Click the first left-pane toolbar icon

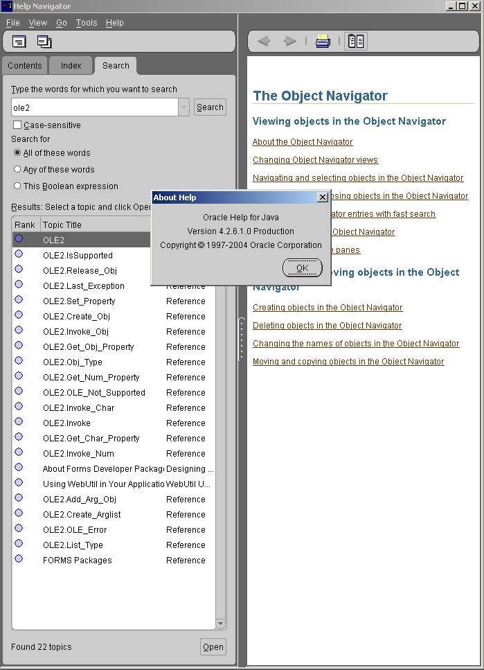tap(19, 42)
